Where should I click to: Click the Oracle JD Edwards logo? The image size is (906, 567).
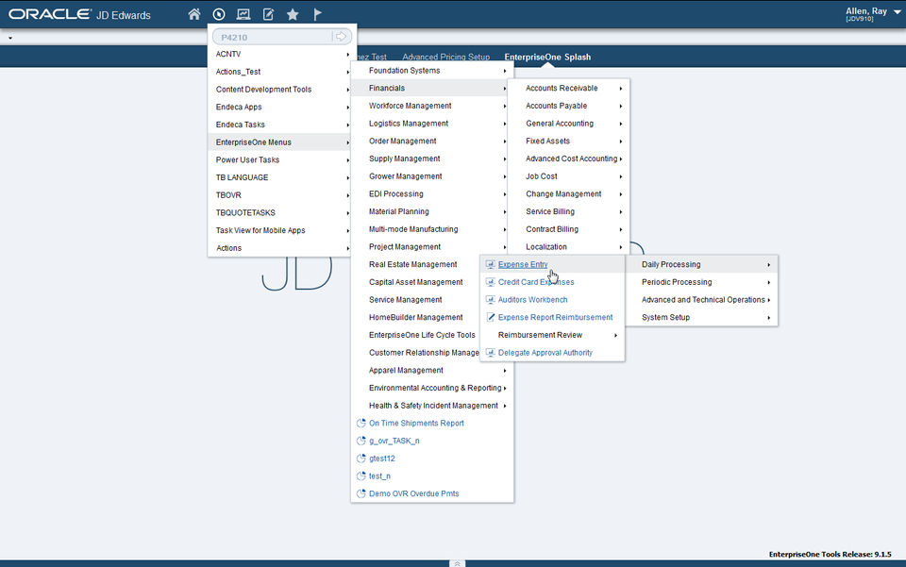pyautogui.click(x=79, y=14)
